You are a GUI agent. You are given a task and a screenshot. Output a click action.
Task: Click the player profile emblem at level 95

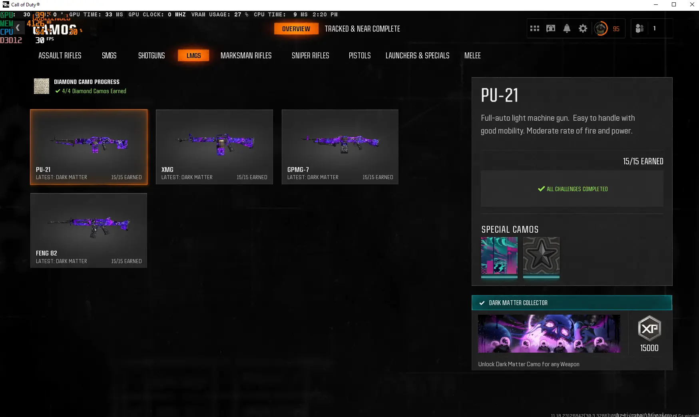pos(601,28)
